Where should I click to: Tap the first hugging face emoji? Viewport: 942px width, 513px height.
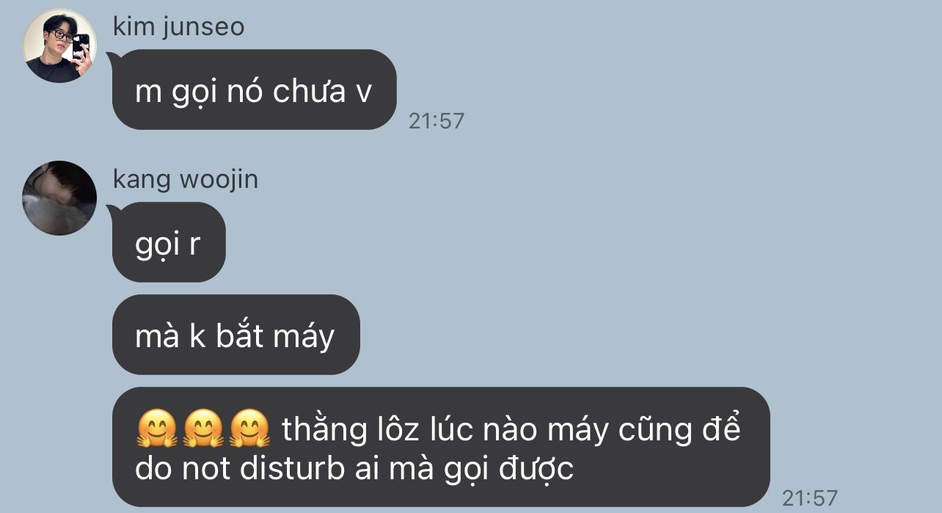pos(158,430)
